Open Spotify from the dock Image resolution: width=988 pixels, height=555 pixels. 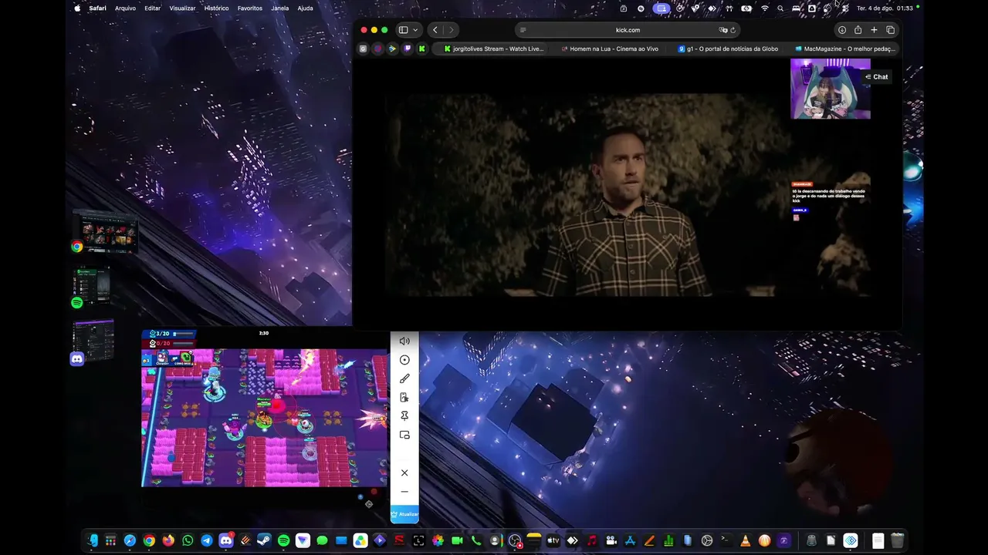283,540
